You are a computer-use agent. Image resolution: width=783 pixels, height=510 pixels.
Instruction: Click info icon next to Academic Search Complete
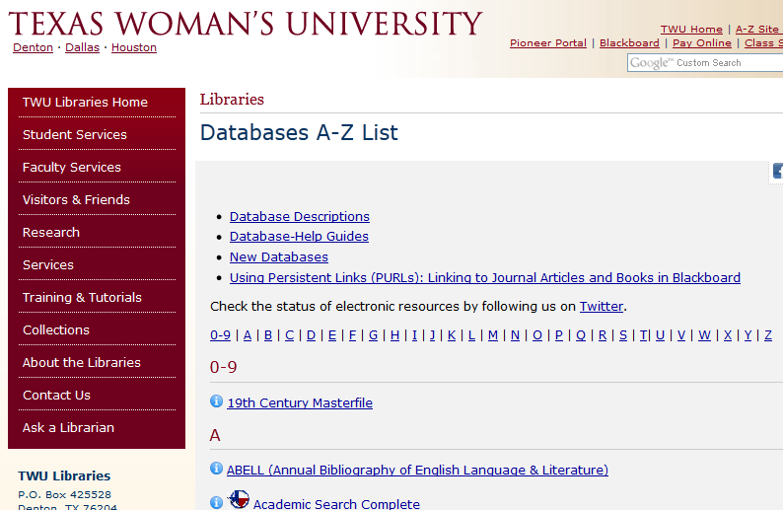pyautogui.click(x=216, y=502)
